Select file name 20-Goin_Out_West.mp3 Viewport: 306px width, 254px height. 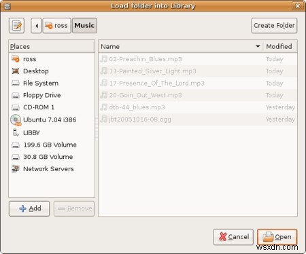click(146, 95)
